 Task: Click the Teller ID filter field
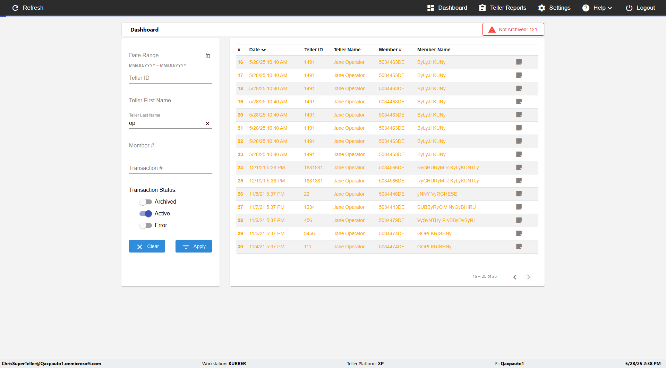pos(170,78)
